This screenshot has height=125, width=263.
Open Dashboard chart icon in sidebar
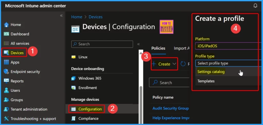click(x=6, y=34)
